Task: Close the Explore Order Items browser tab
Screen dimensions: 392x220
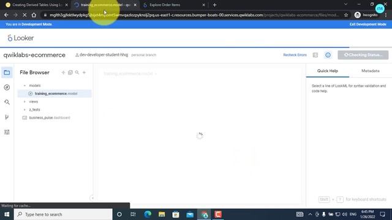Action: tap(203, 5)
